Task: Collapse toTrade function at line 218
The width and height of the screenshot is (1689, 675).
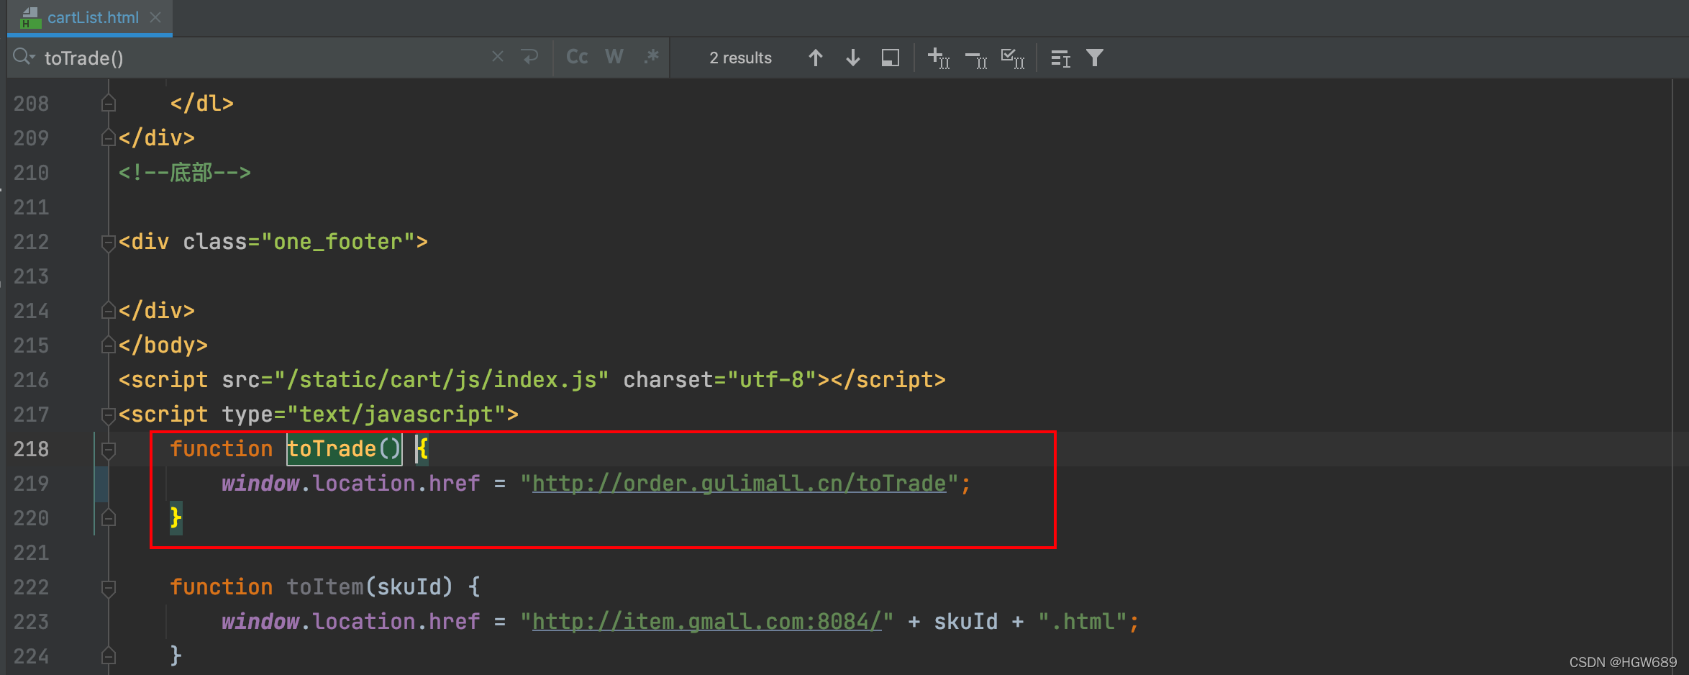Action: (109, 449)
